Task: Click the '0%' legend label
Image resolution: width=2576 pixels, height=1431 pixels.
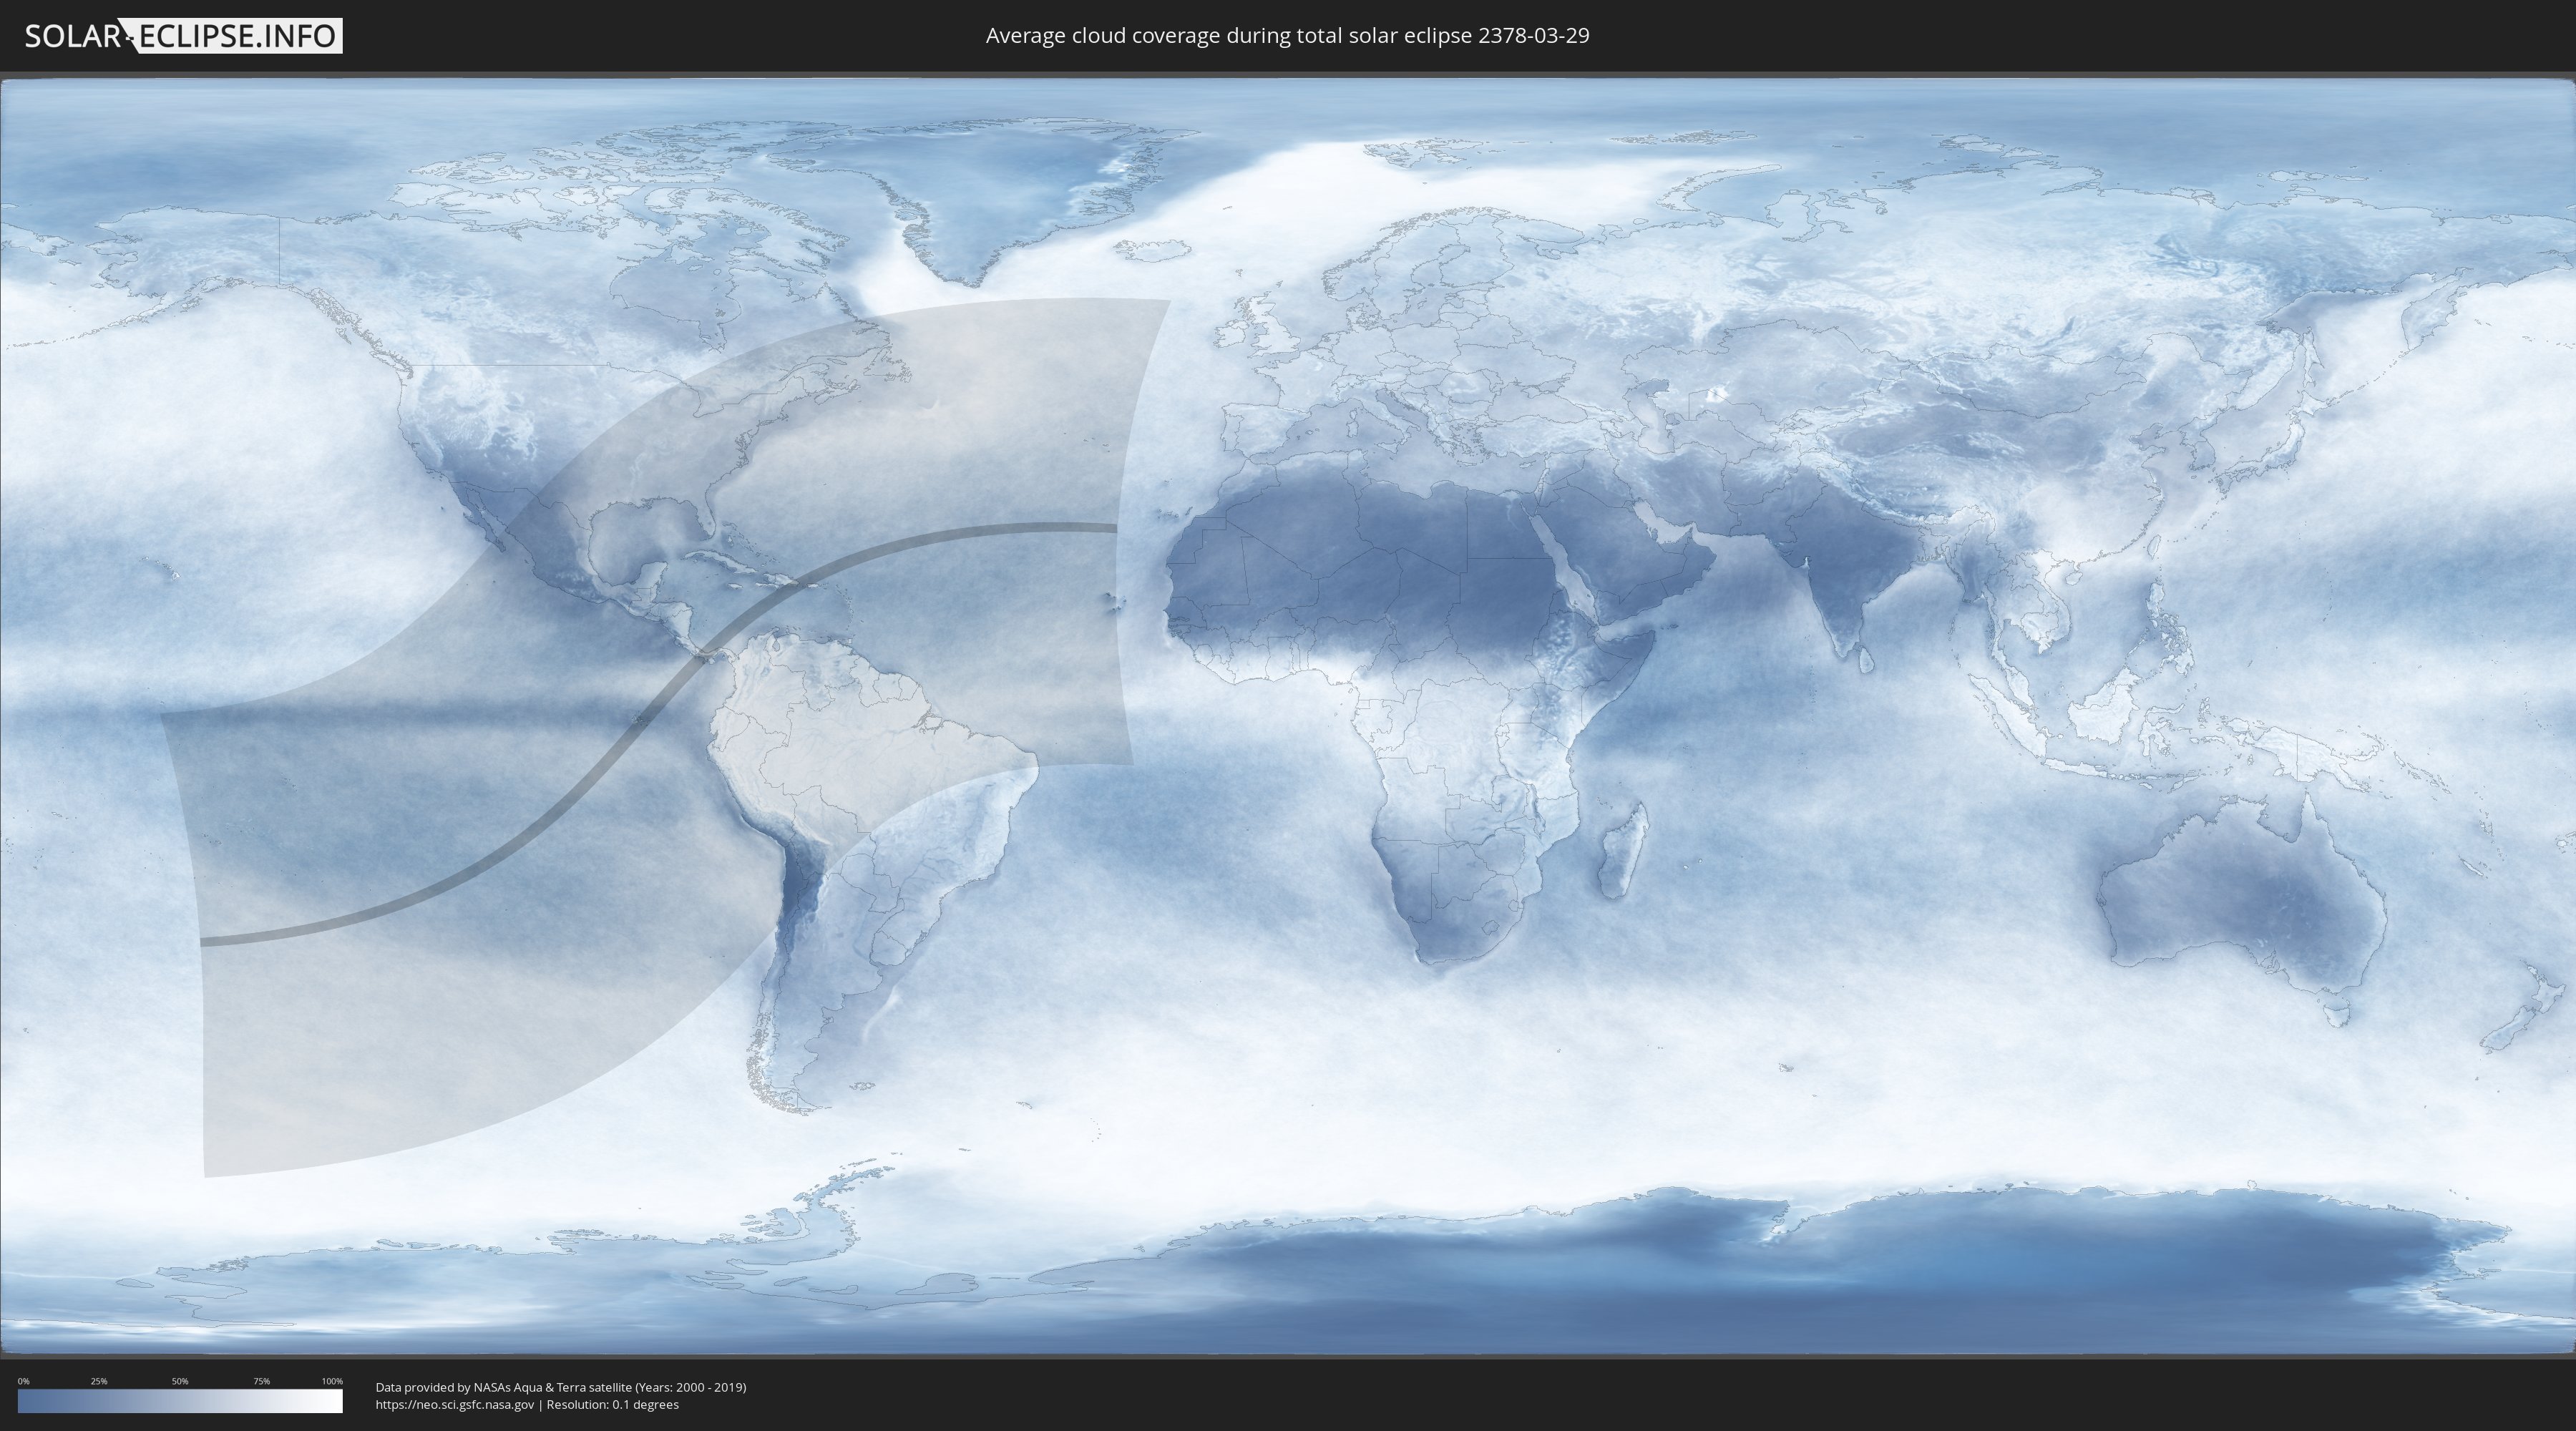Action: click(x=23, y=1381)
